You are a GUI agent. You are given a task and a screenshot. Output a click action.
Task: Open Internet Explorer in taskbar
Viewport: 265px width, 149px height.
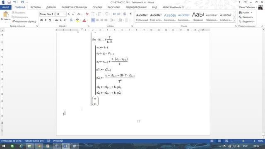(x=21, y=146)
